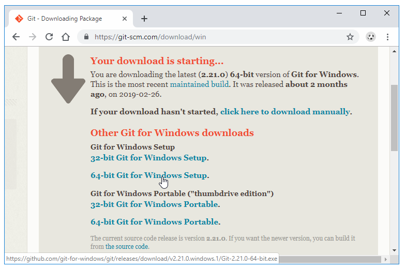Go to the home page icon

pyautogui.click(x=66, y=37)
